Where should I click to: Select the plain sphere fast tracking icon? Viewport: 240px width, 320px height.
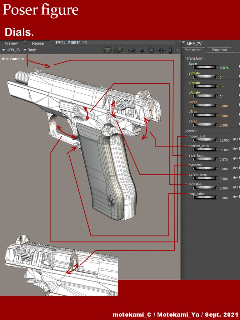(142, 50)
